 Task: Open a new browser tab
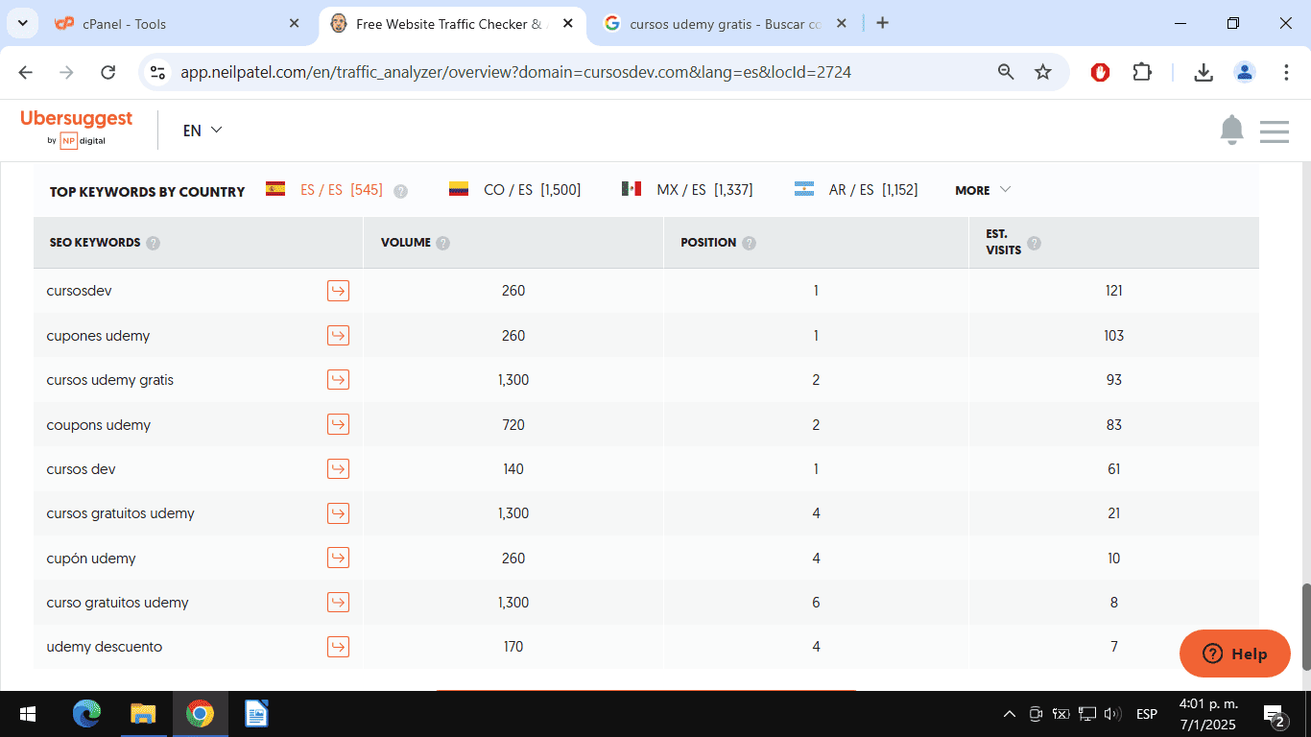pos(882,23)
